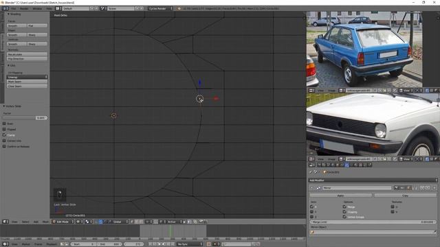Enable Mirror modifier Y axis checkbox
The height and width of the screenshot is (247, 440).
(x=311, y=212)
